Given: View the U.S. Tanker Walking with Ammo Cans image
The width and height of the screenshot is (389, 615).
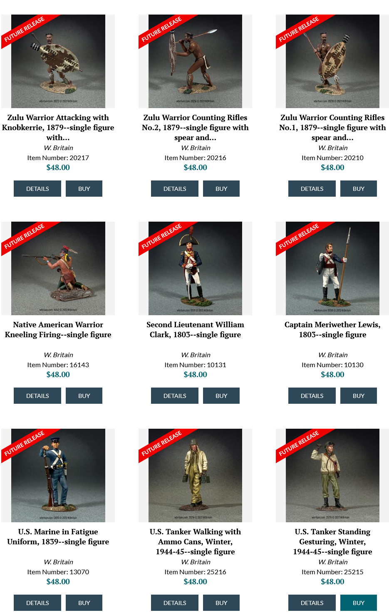Looking at the screenshot, I should [x=195, y=475].
